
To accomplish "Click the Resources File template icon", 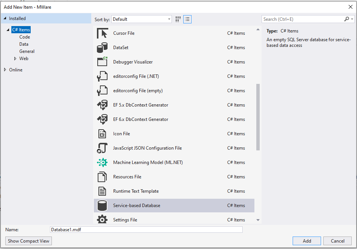I will coord(102,177).
